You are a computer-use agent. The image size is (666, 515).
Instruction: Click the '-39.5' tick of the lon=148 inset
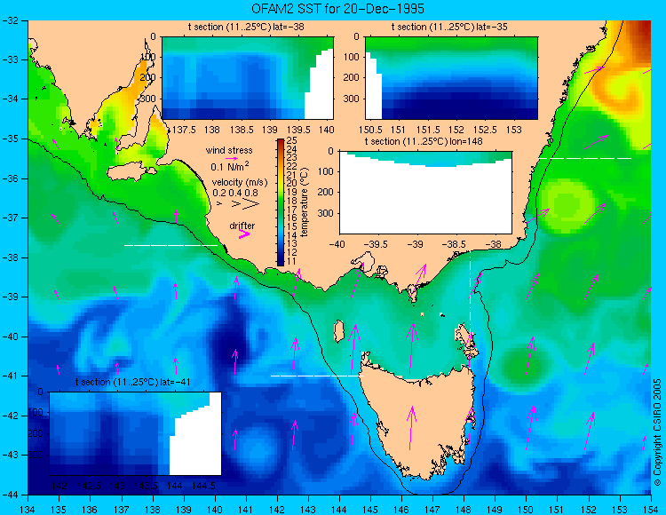pyautogui.click(x=376, y=244)
